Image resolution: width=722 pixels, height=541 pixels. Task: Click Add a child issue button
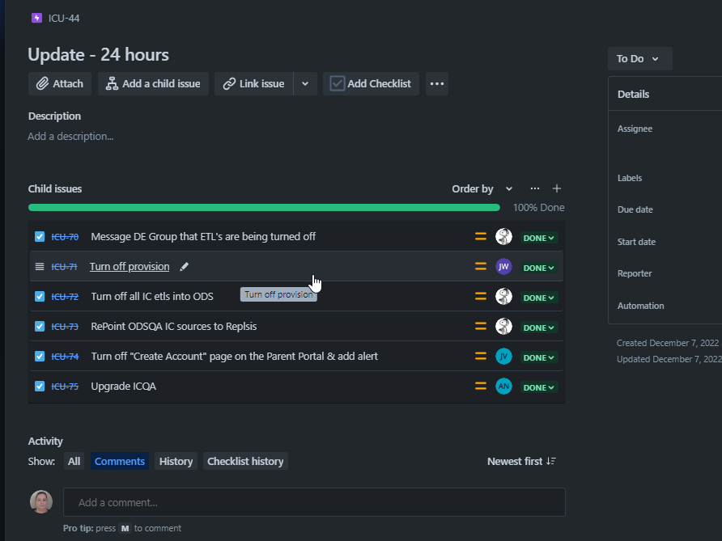153,84
